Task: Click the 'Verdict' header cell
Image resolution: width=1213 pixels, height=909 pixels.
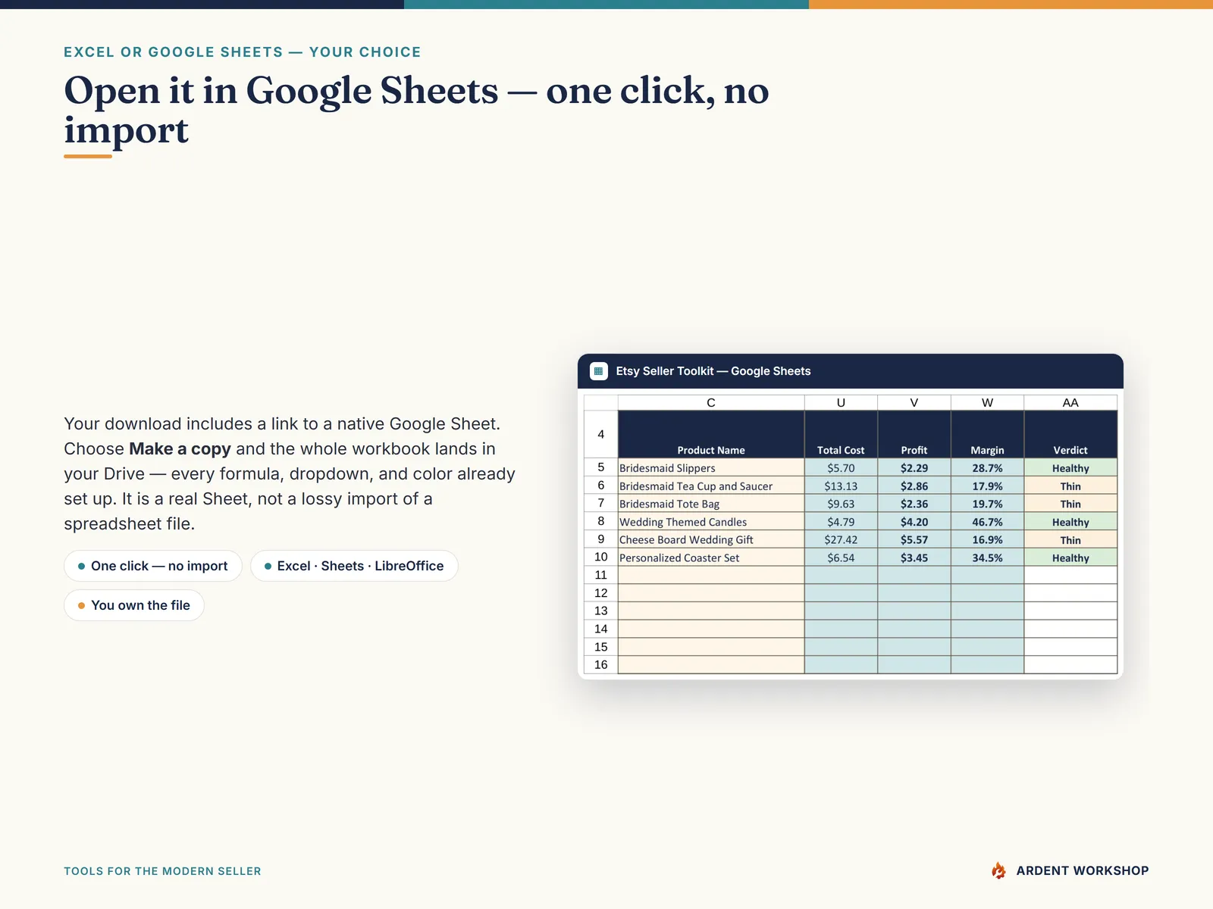Action: pyautogui.click(x=1070, y=434)
